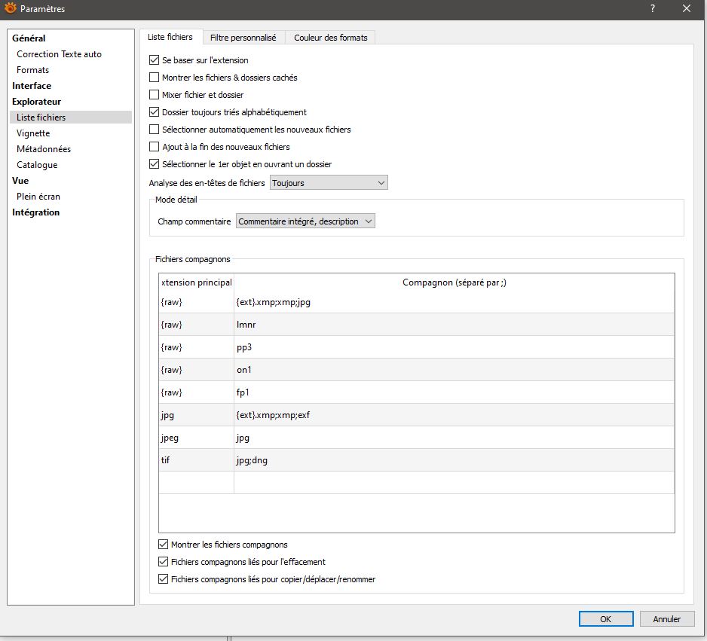Image resolution: width=707 pixels, height=641 pixels.
Task: Expand the 'Champ commentaire' dropdown
Action: (x=305, y=221)
